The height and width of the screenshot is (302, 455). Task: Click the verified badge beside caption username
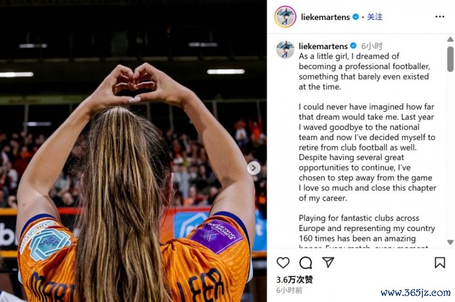[353, 46]
